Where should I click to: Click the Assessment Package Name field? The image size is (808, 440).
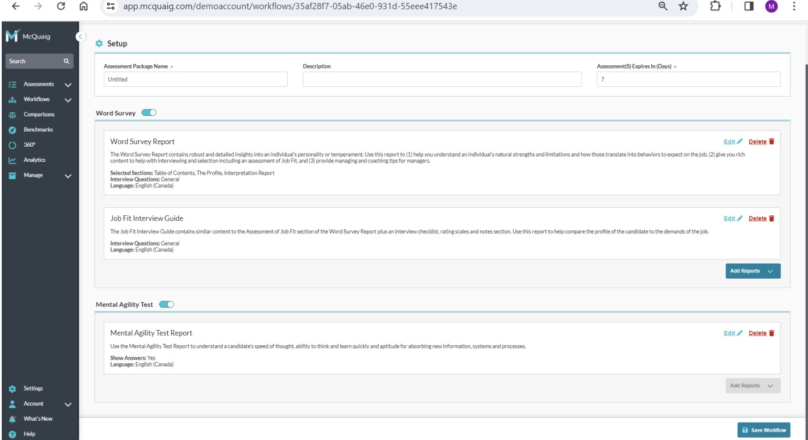195,80
